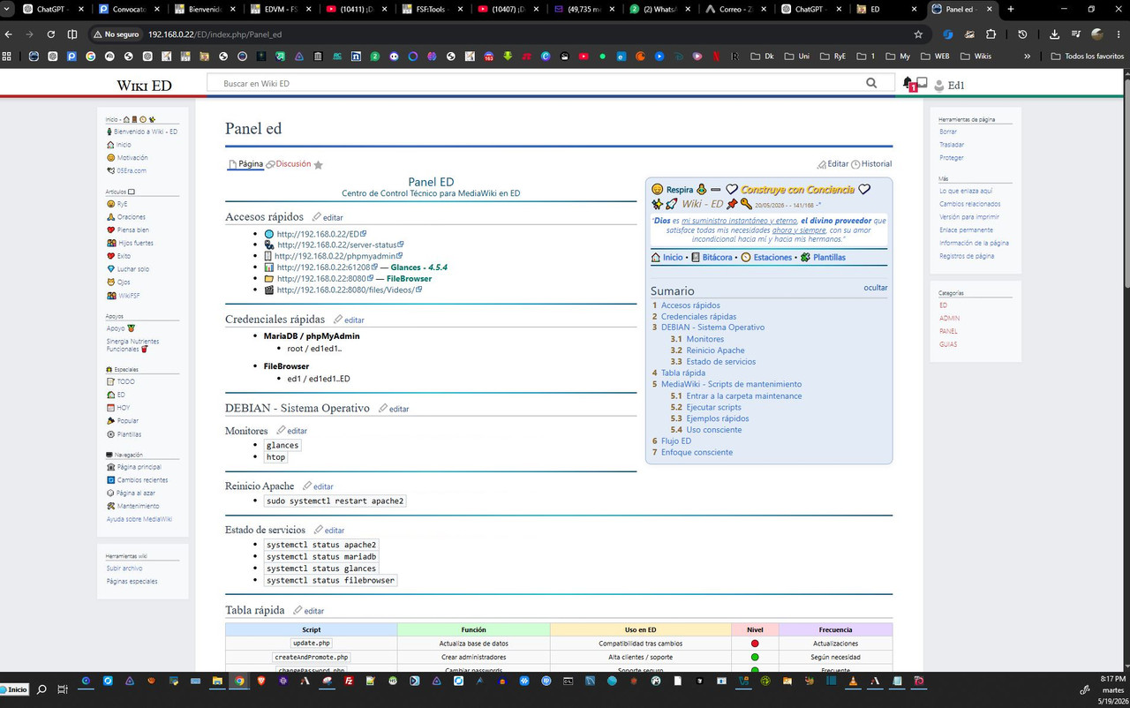Click the user avatar icon beside Ed1
The width and height of the screenshot is (1130, 708).
938,86
